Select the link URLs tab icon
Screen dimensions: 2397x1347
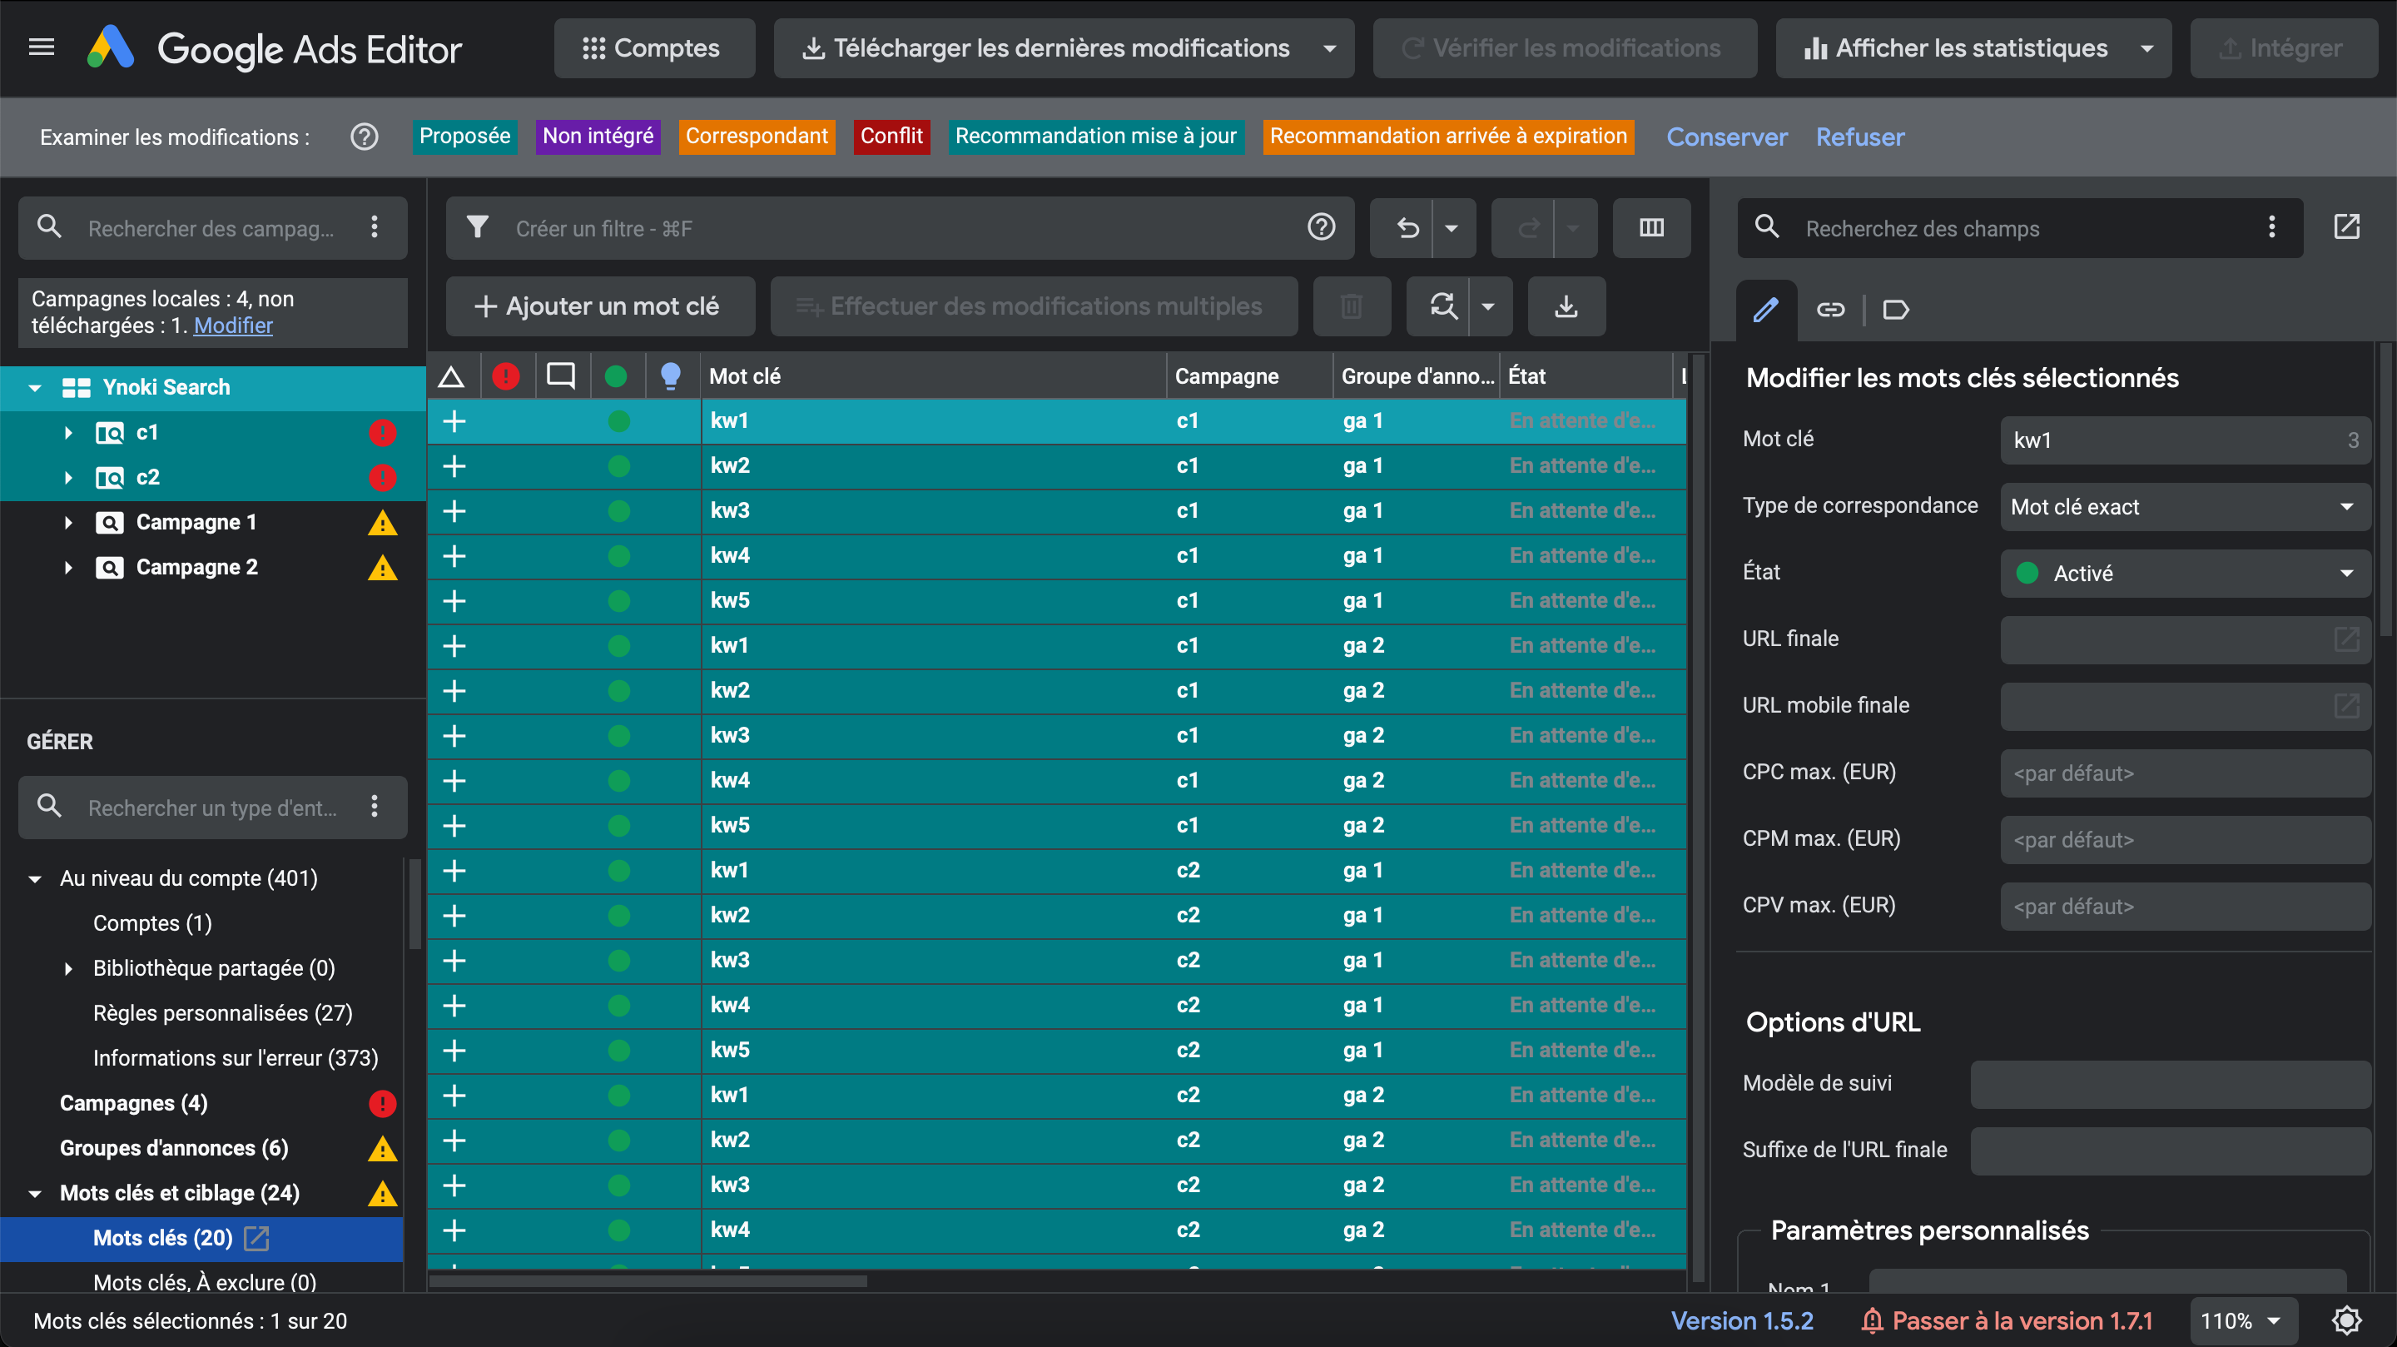click(x=1830, y=309)
